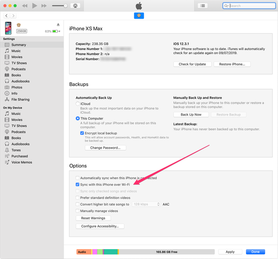The width and height of the screenshot is (278, 259).
Task: Click Photos camera icon in sidebar
Action: click(7, 87)
